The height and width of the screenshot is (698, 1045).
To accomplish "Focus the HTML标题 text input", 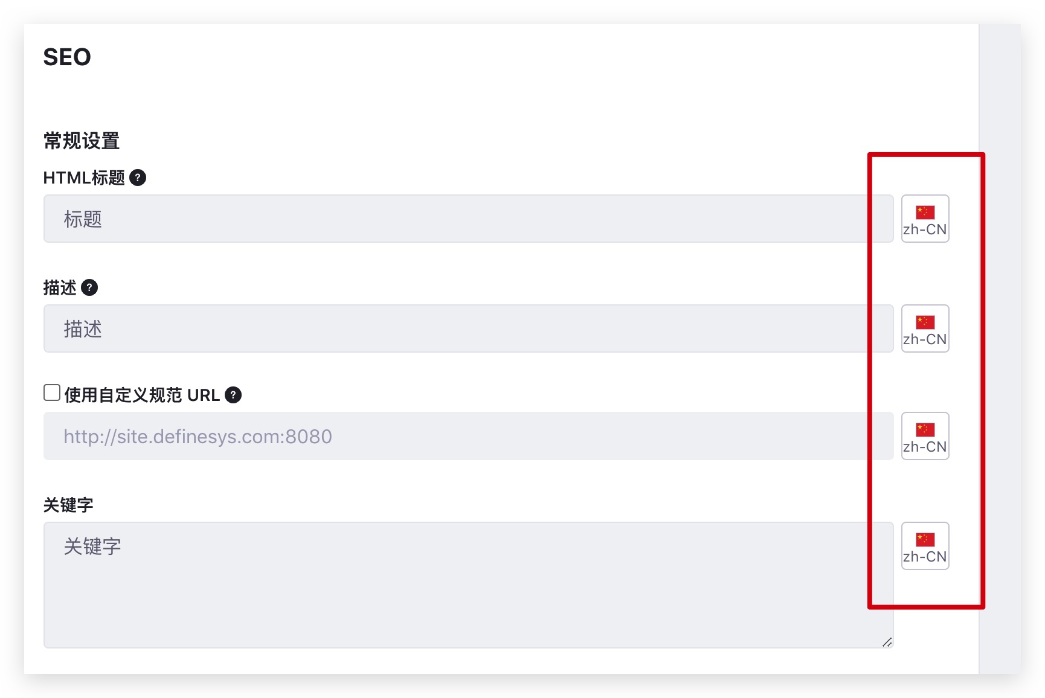I will coord(468,219).
